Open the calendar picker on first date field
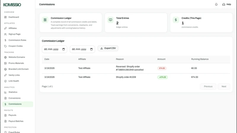This screenshot has height=133, width=237. pos(63,49)
